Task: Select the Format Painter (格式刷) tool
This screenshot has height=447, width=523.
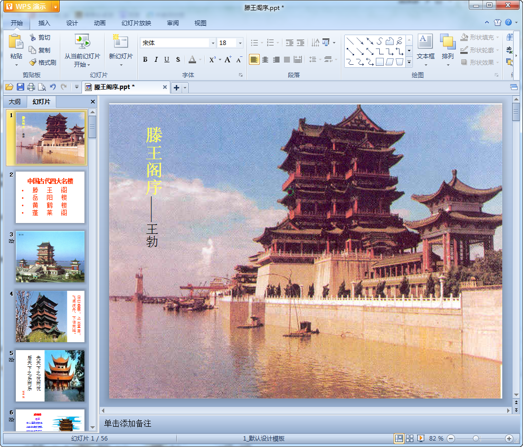Action: pos(43,62)
